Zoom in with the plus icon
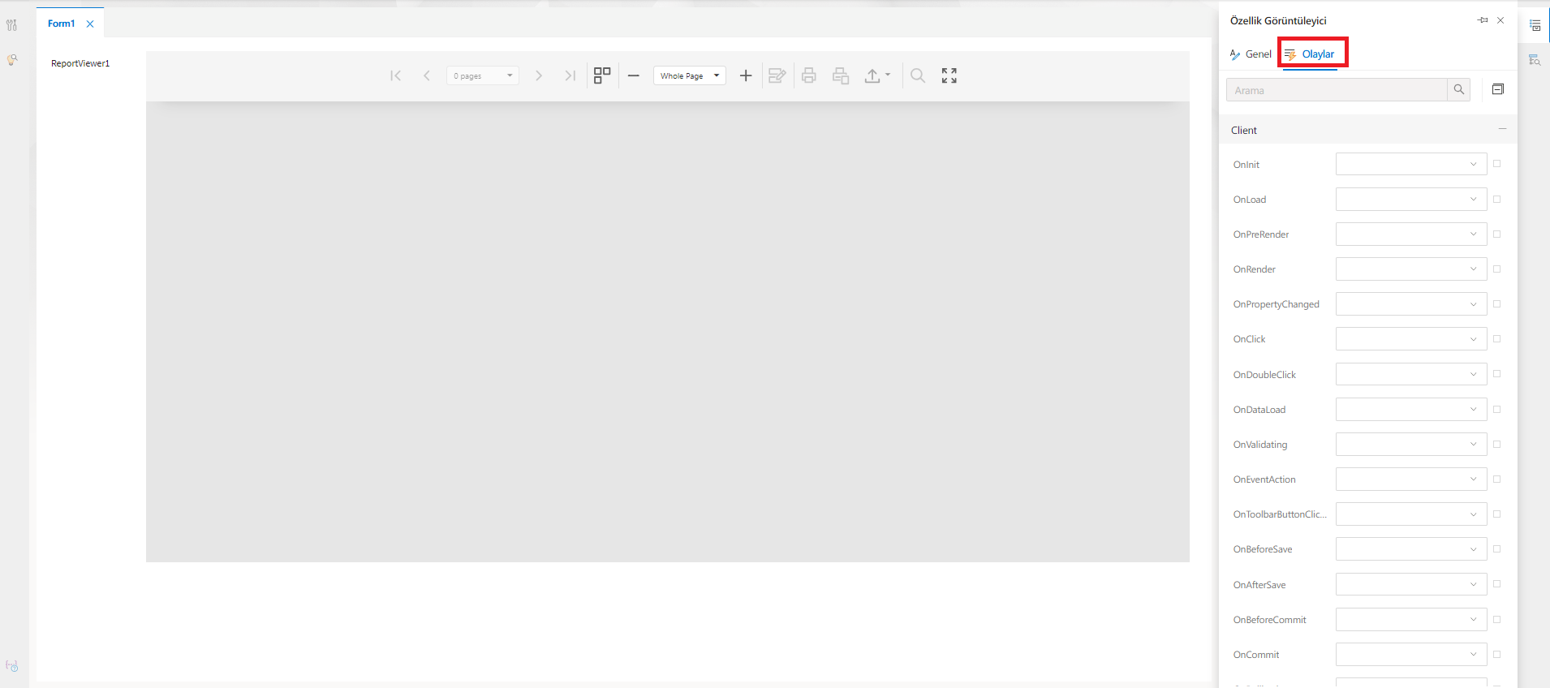Viewport: 1550px width, 688px height. 746,75
